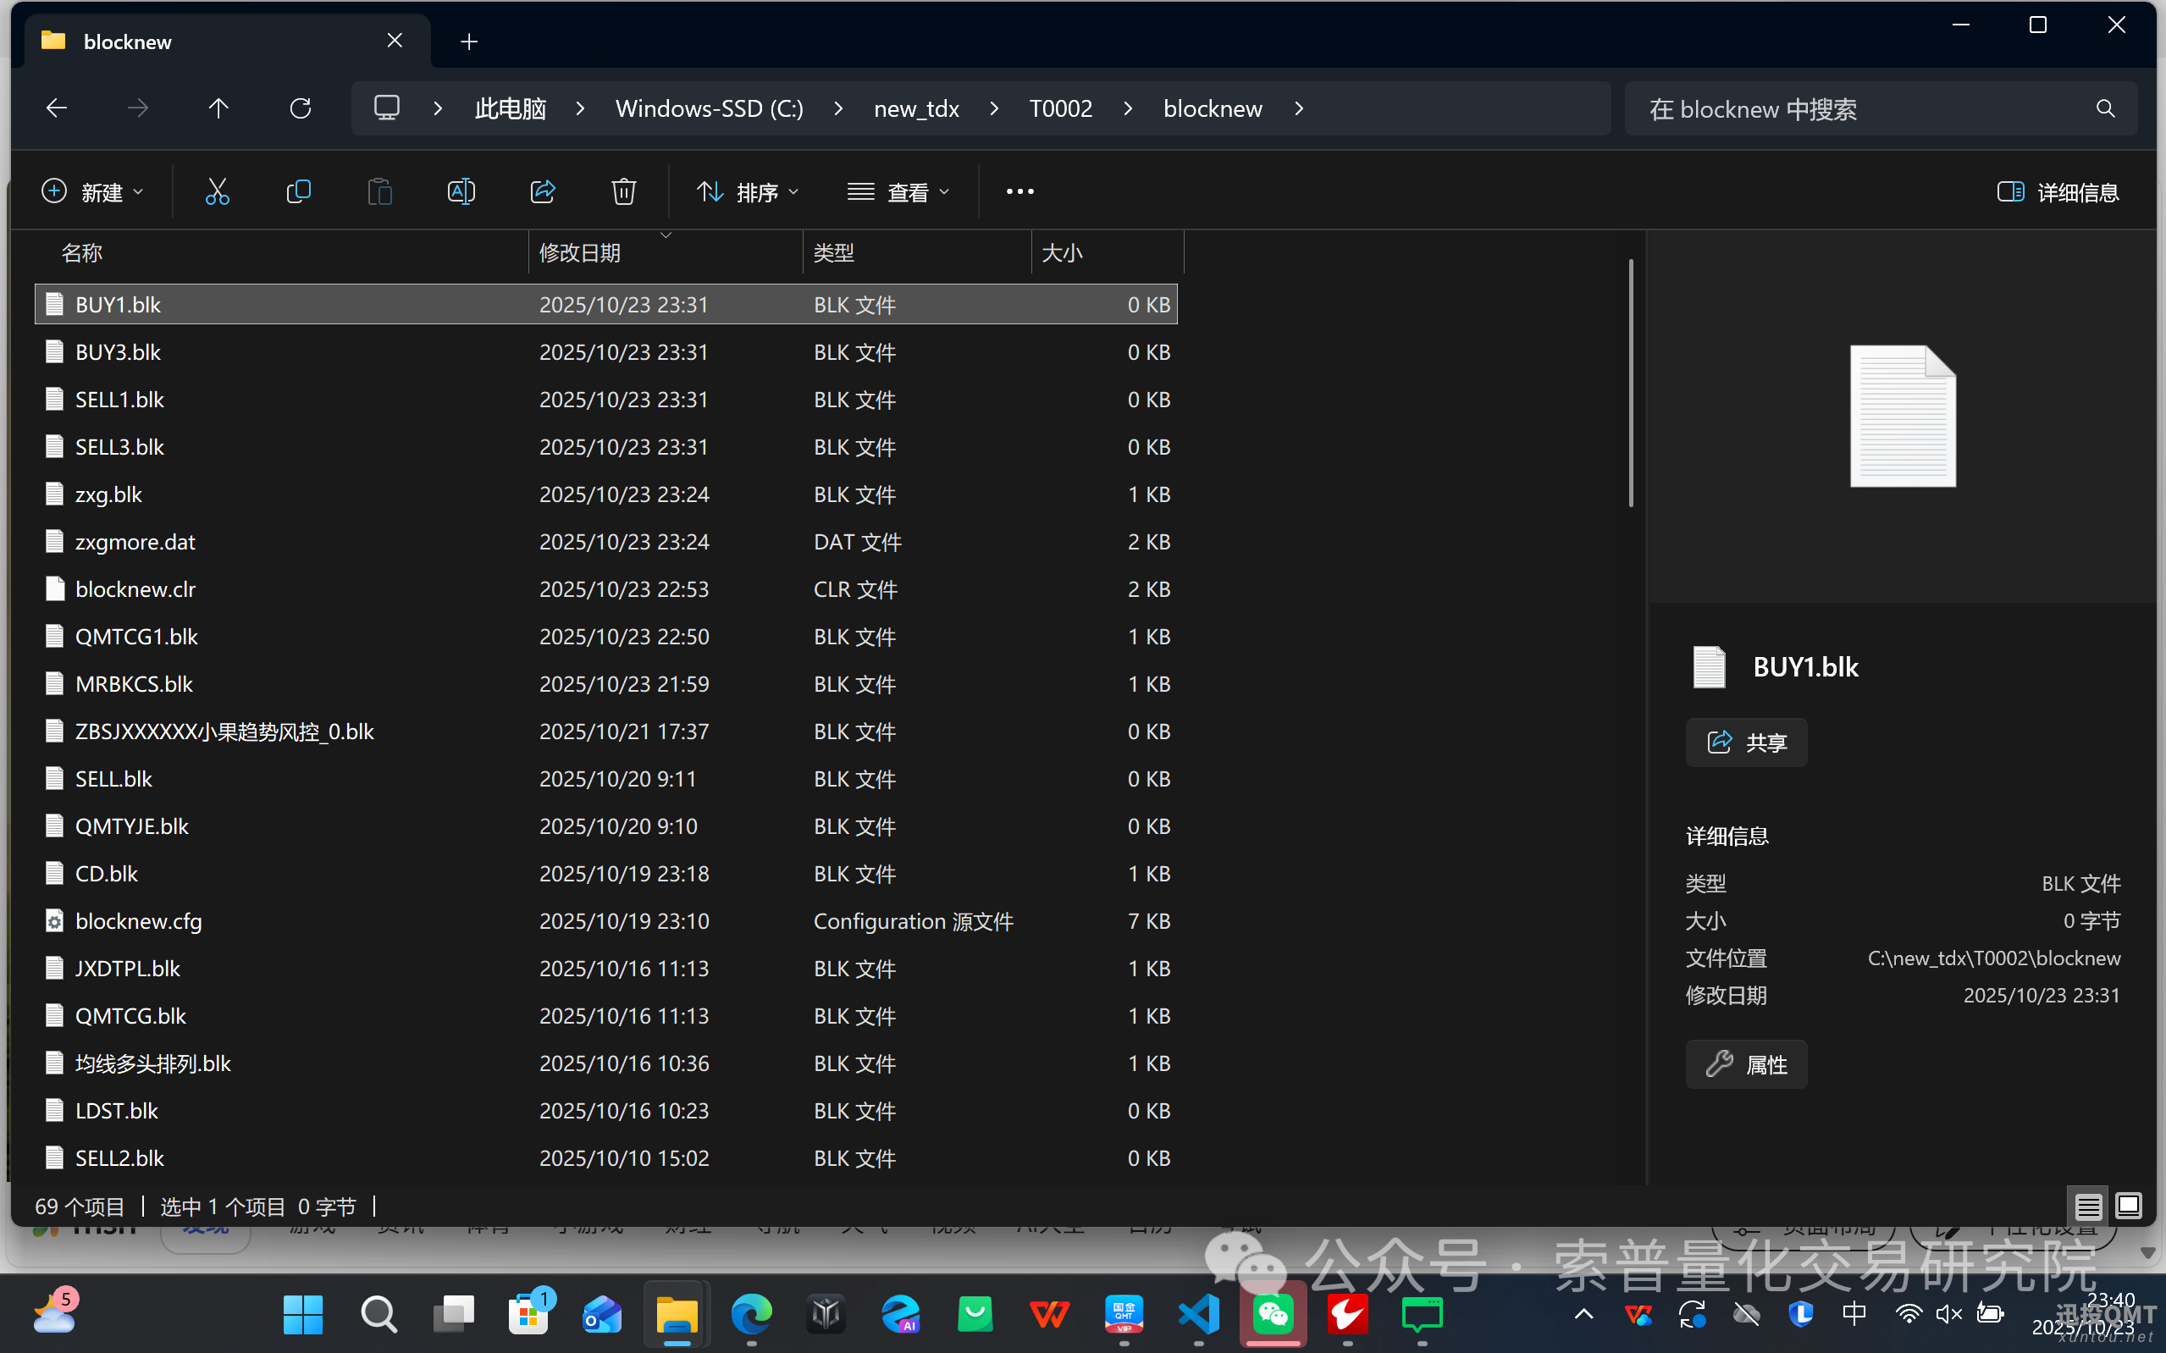
Task: Click the Copy icon in toolbar
Action: [298, 191]
